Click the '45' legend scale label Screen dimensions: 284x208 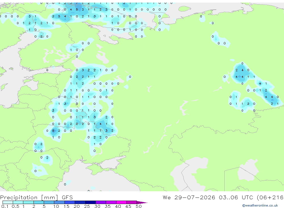(128, 206)
